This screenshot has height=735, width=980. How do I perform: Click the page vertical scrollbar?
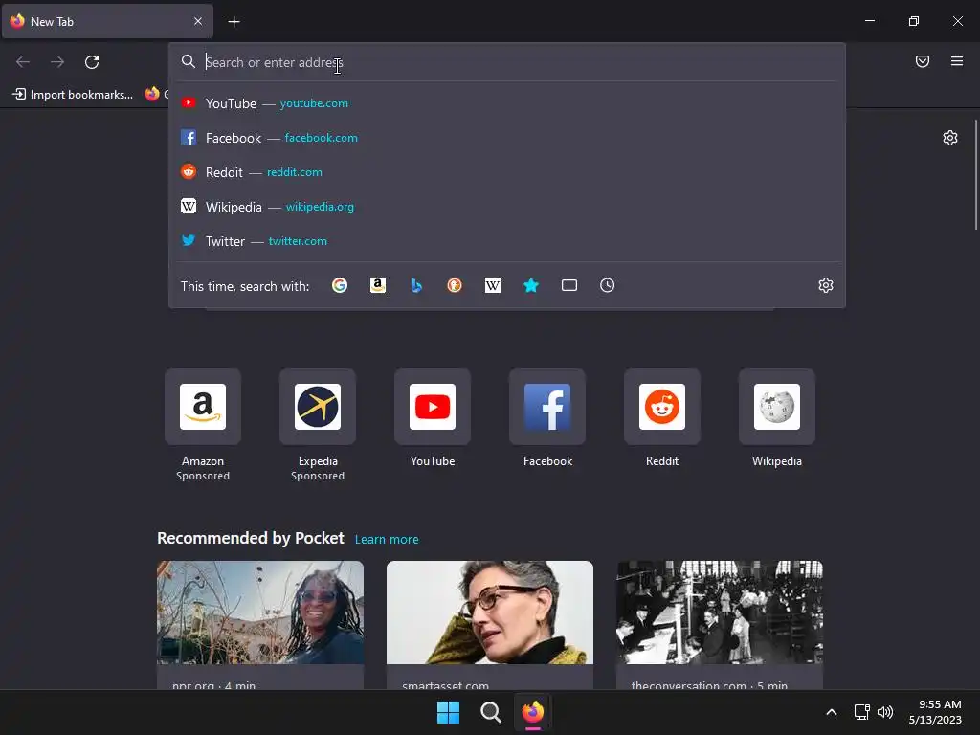[975, 175]
